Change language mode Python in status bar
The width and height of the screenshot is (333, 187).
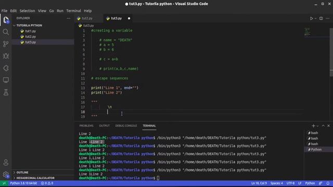310,183
